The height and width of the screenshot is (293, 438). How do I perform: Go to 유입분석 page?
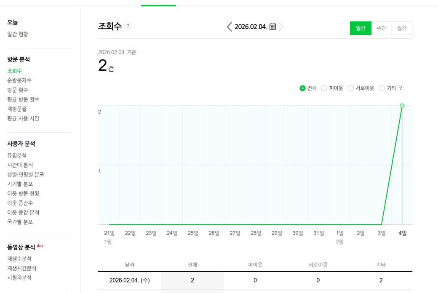[x=17, y=155]
